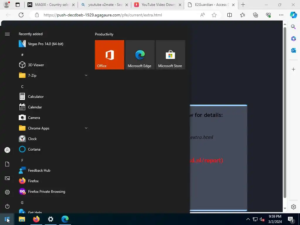Viewport: 300px width, 225px height.
Task: Expand the Chrome Apps folder chevron
Action: (86, 128)
